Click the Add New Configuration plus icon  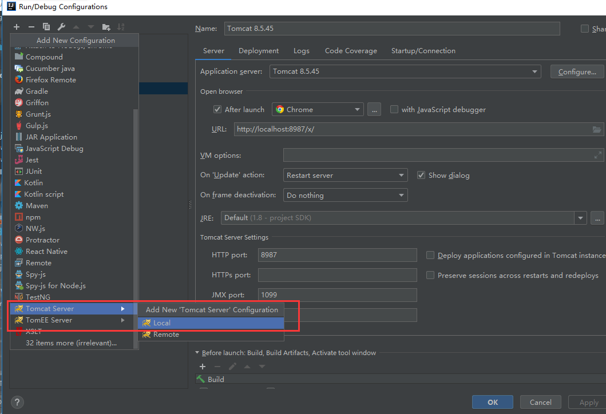[x=16, y=27]
